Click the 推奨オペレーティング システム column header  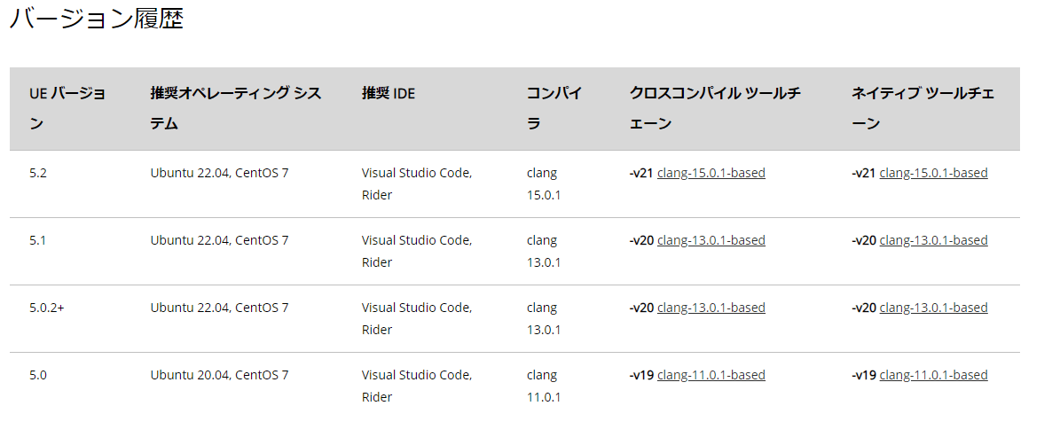235,108
